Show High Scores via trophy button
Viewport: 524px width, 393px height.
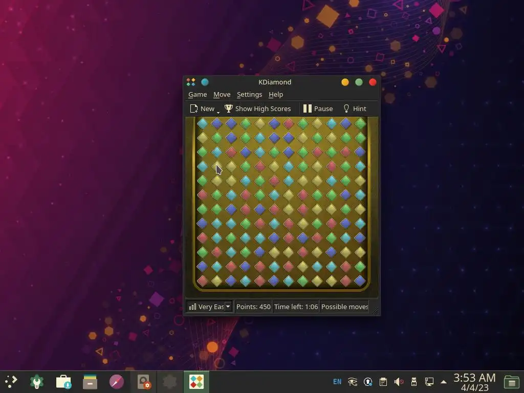click(x=257, y=108)
